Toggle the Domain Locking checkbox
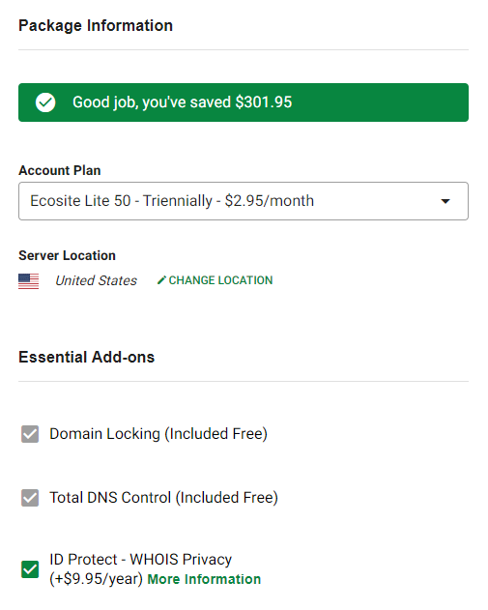The width and height of the screenshot is (488, 610). [30, 434]
